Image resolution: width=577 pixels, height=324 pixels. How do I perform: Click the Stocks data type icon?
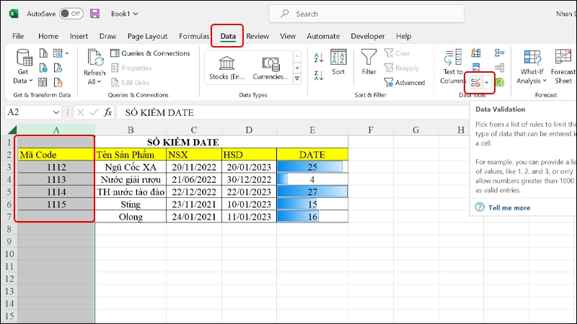226,63
